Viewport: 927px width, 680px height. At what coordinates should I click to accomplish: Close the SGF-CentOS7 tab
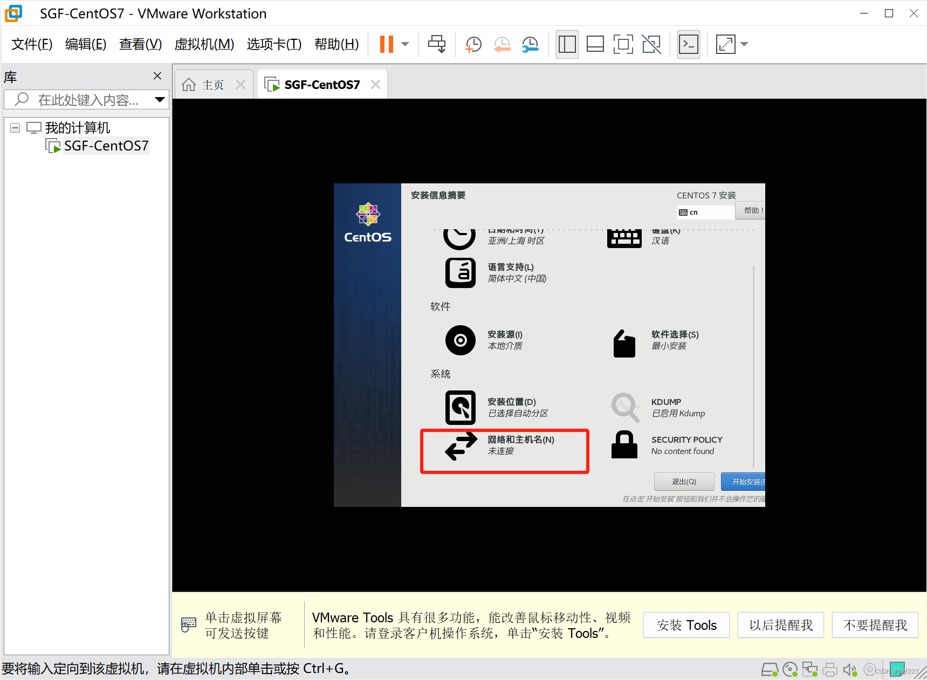point(375,85)
